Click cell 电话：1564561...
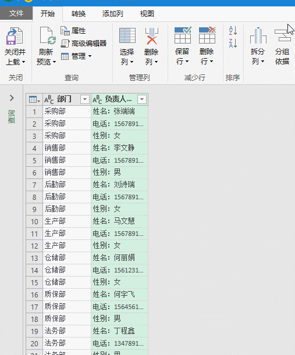Image resolution: width=295 pixels, height=355 pixels. coord(119,307)
